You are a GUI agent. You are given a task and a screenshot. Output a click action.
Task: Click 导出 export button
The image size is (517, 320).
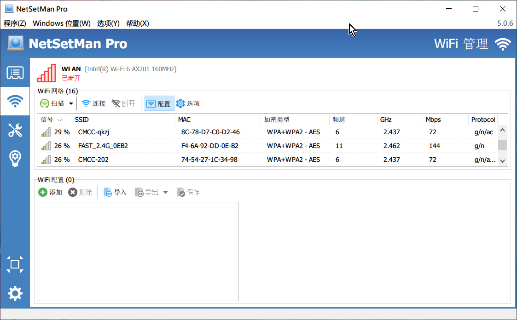click(x=147, y=192)
